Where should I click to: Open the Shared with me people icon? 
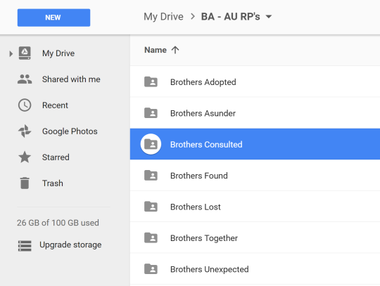[25, 79]
